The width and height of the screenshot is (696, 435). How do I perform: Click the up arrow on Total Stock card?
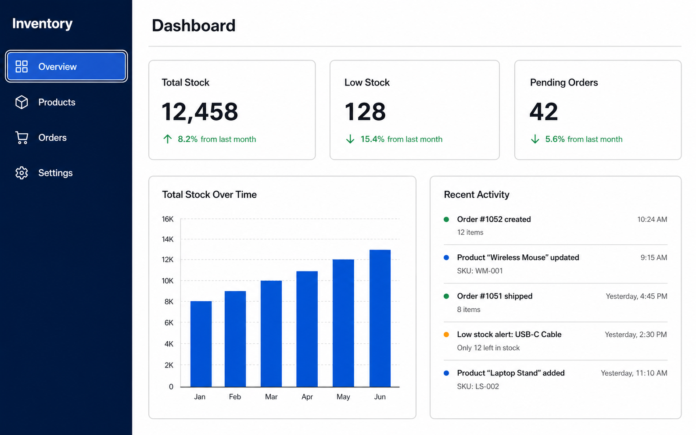pos(167,139)
